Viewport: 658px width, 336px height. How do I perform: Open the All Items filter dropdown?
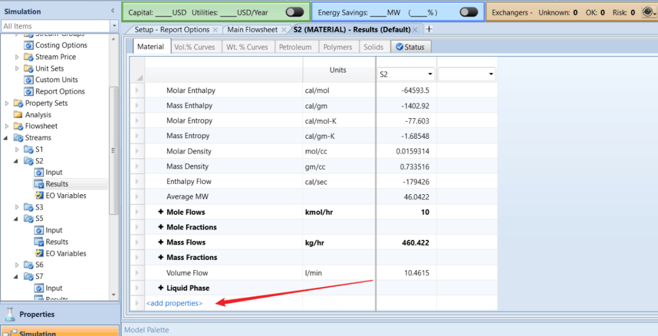tap(115, 26)
